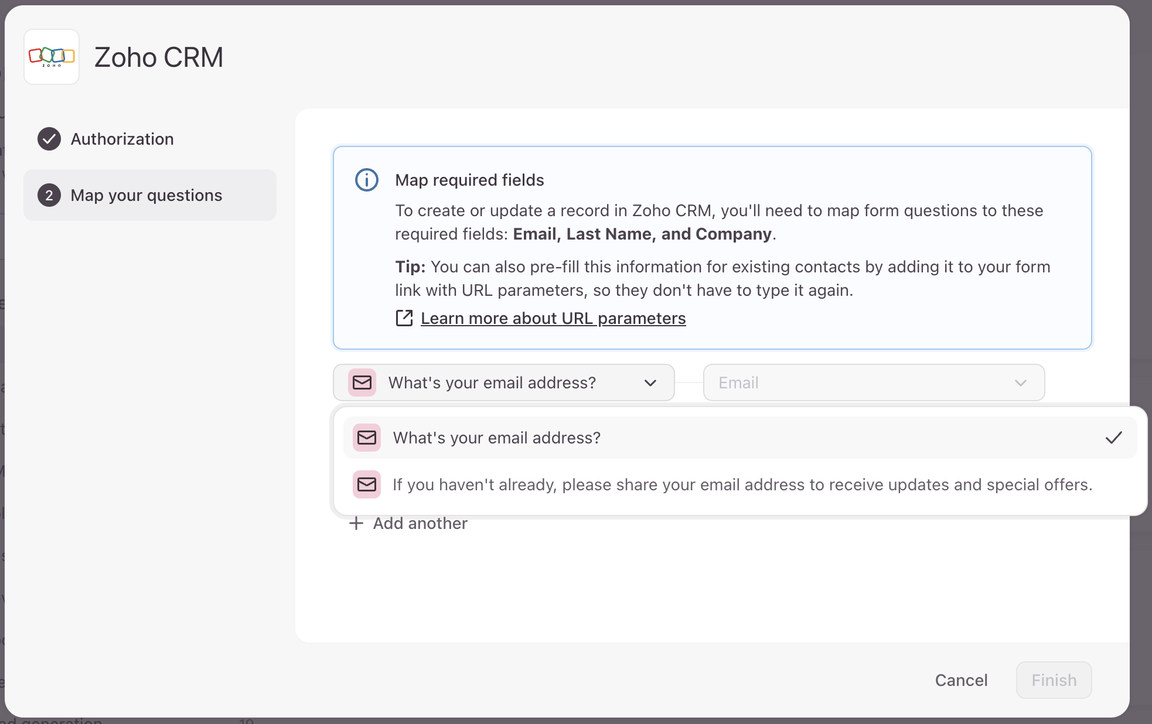Click the chevron arrow of the question dropdown
The height and width of the screenshot is (724, 1152).
point(650,383)
